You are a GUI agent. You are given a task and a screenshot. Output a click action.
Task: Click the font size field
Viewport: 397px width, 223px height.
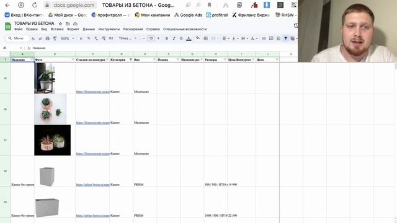(x=151, y=38)
